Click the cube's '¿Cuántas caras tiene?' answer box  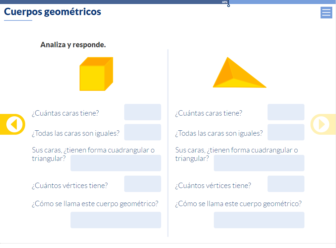coord(142,112)
